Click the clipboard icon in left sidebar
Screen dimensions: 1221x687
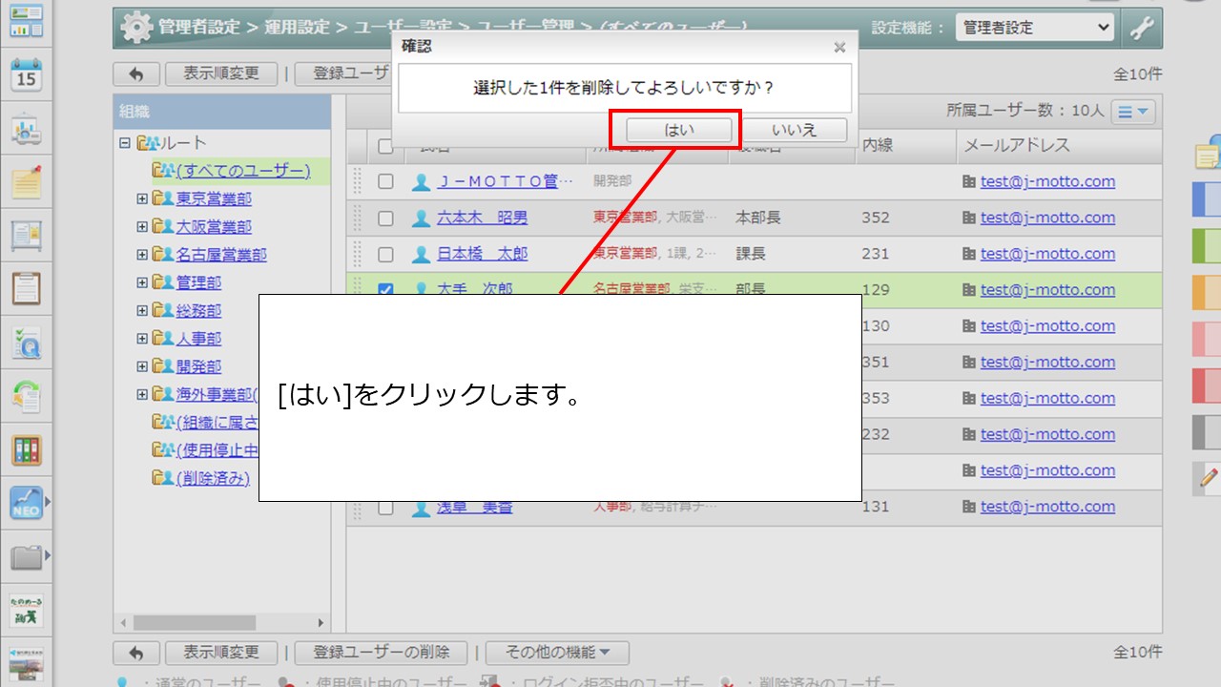click(26, 287)
